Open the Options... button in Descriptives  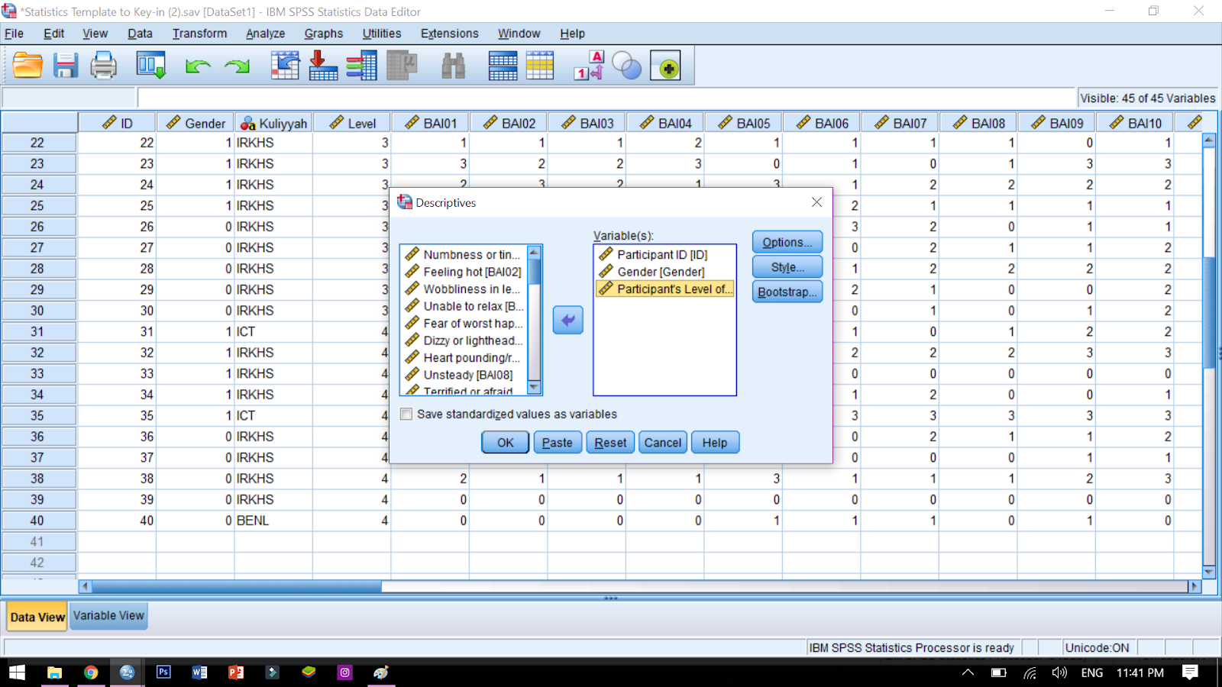pos(787,242)
